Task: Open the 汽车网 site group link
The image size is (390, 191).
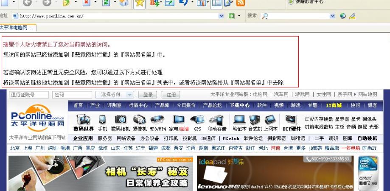Action: (x=281, y=95)
